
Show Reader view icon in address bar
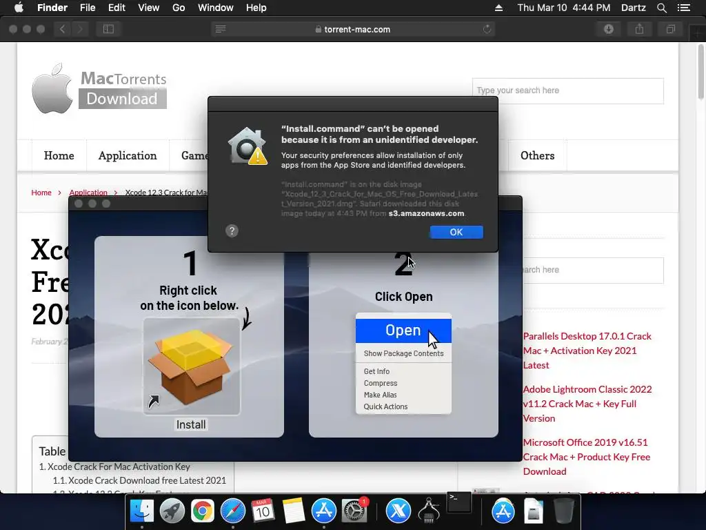point(220,29)
